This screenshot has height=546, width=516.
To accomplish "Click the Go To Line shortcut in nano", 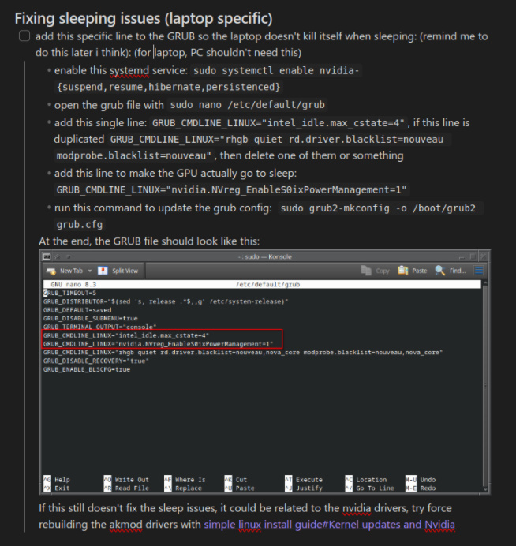I will pyautogui.click(x=374, y=488).
